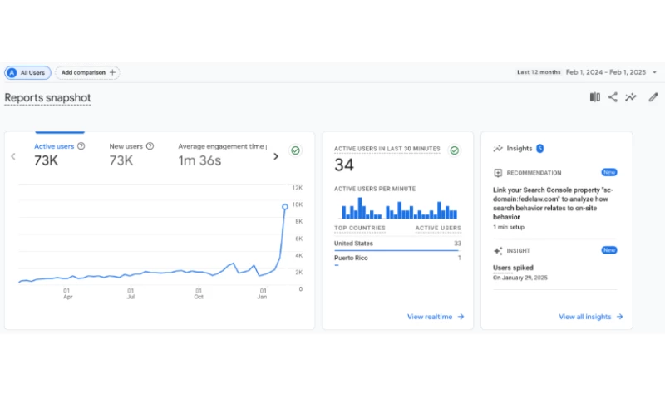Click the help icon beside New users
Screen dimensions: 665x399
[150, 146]
